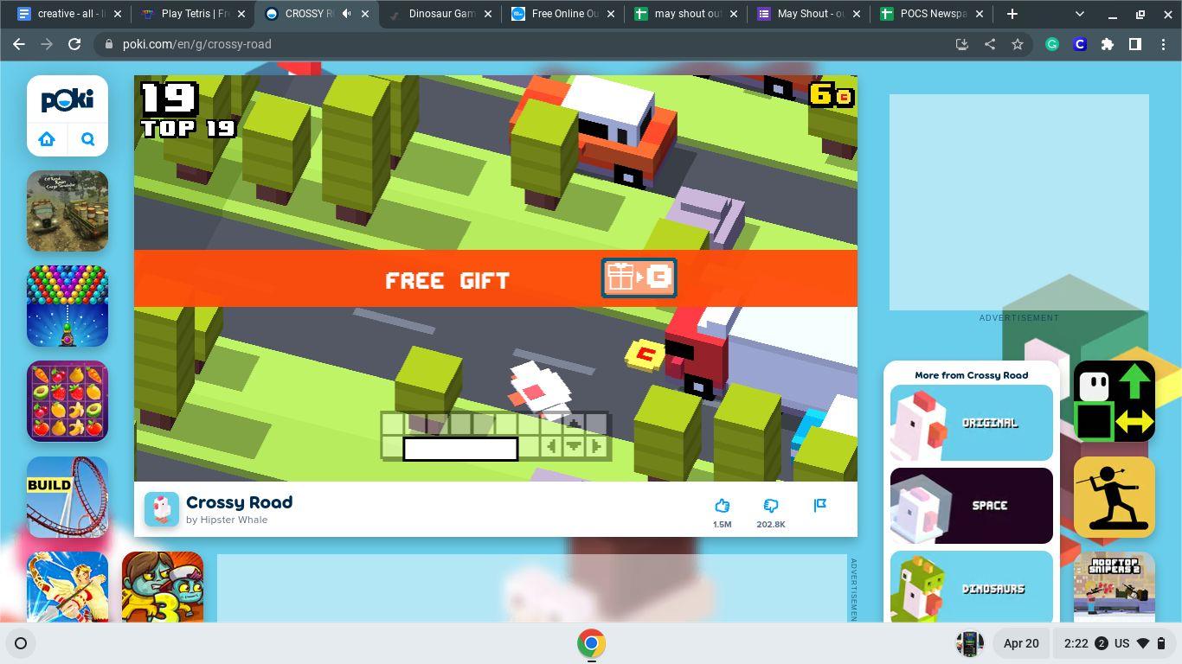Open the ChromeOS launcher button
This screenshot has width=1182, height=664.
pyautogui.click(x=21, y=643)
